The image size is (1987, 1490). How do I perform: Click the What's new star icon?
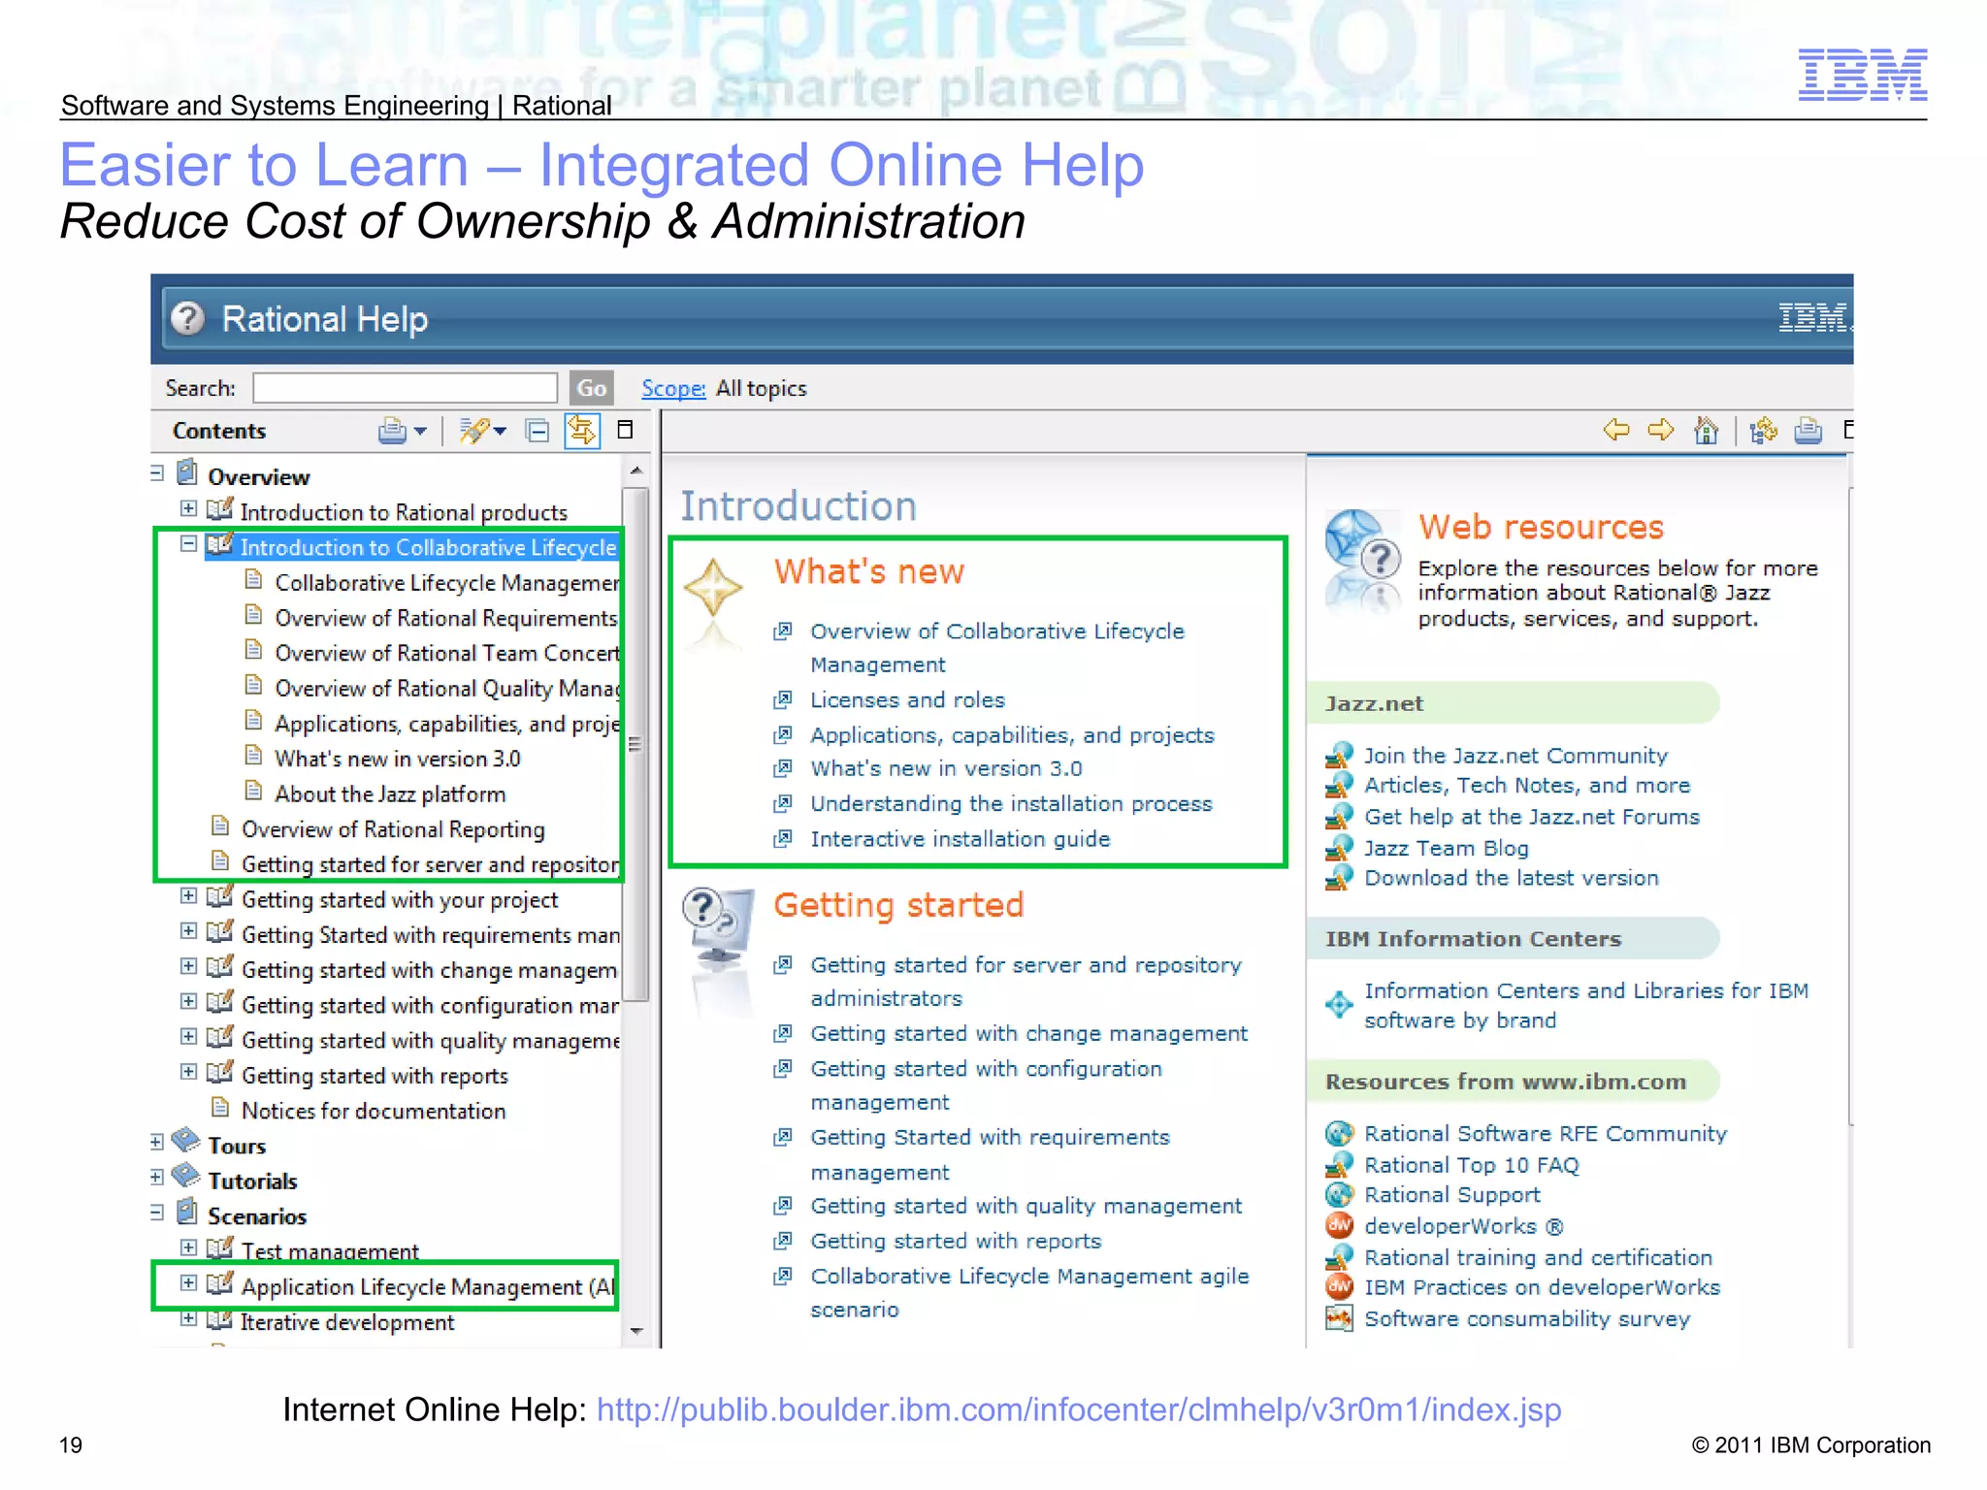(x=713, y=588)
